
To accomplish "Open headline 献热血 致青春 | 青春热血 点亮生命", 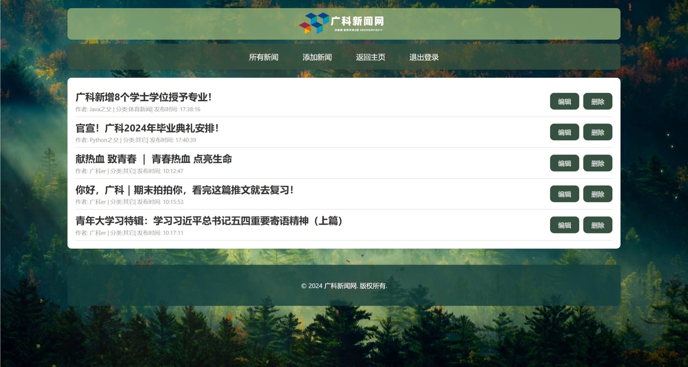I will (x=153, y=159).
